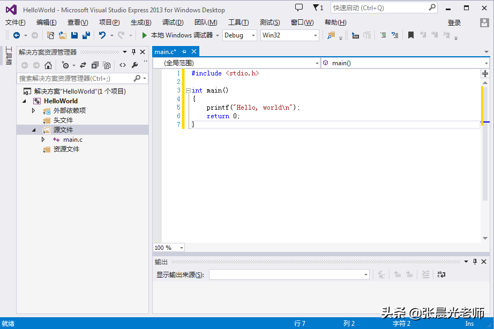Click the Open File folder icon
The width and height of the screenshot is (494, 329).
(62, 35)
